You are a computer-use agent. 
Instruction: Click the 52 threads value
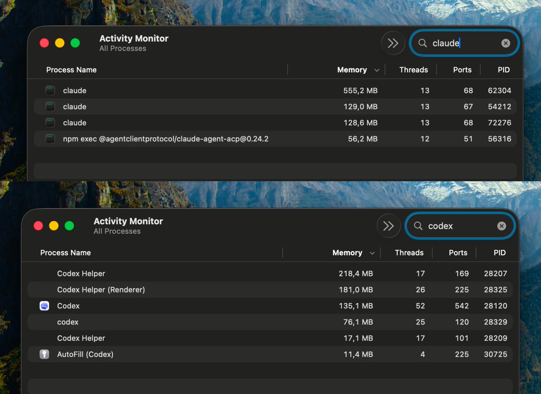(421, 306)
